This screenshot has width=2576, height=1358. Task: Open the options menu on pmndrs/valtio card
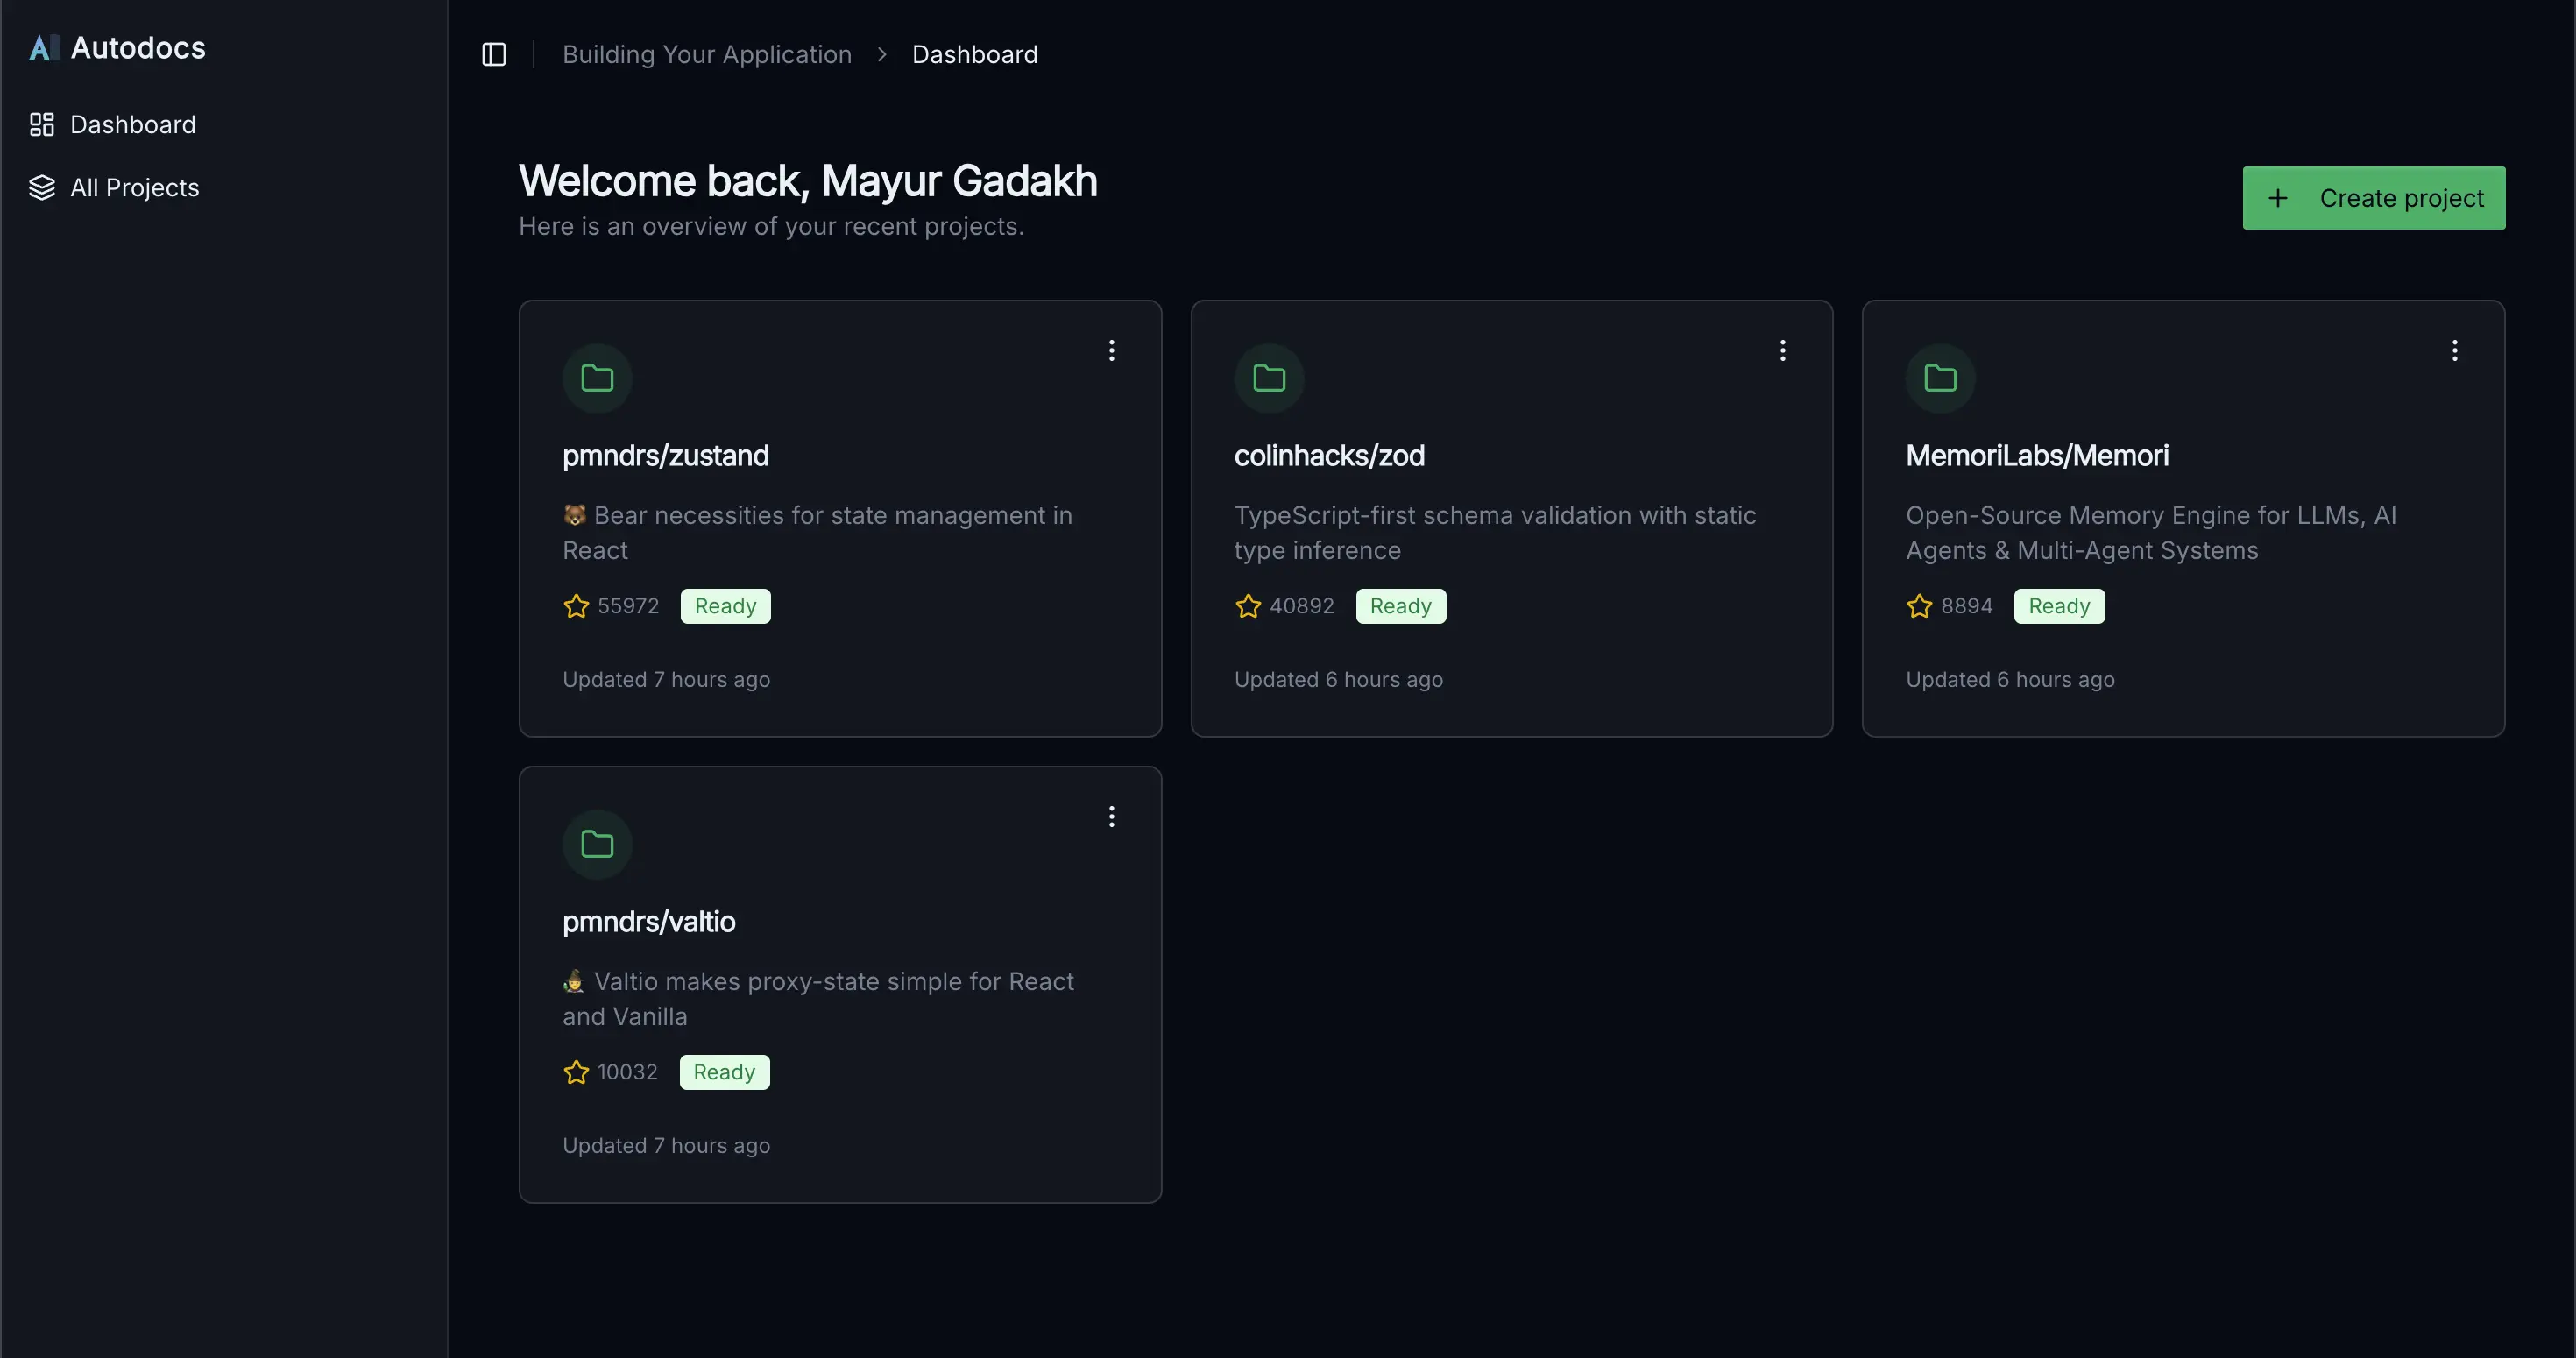click(x=1111, y=816)
